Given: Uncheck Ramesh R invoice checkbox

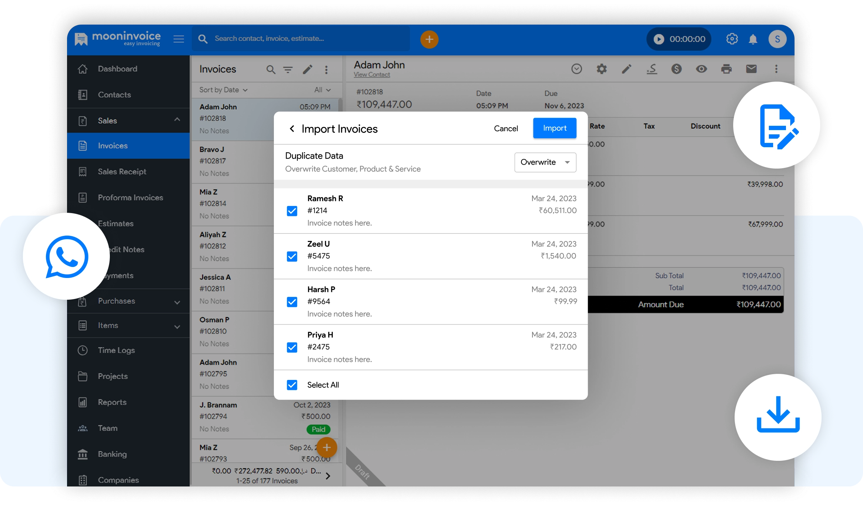Looking at the screenshot, I should tap(292, 211).
